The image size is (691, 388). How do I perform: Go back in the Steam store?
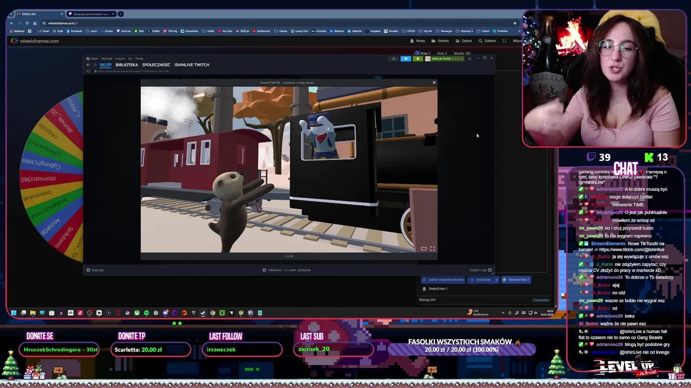[x=88, y=65]
